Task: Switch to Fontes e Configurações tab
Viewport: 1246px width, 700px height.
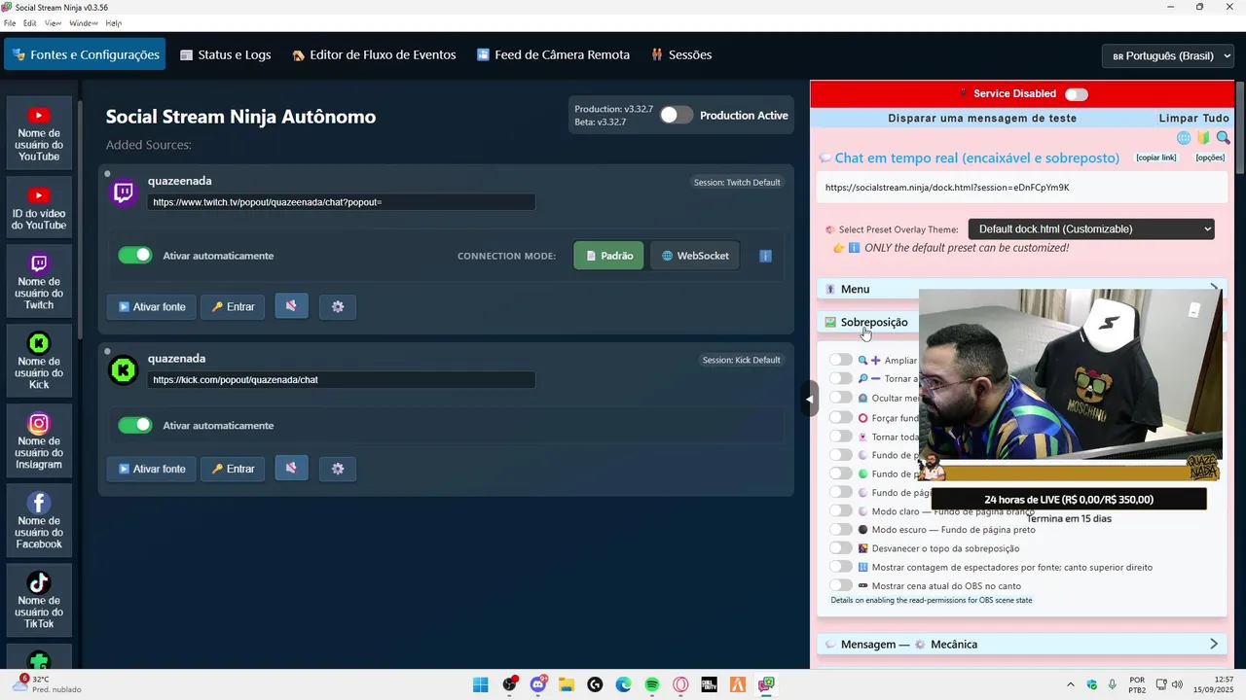Action: [x=85, y=54]
